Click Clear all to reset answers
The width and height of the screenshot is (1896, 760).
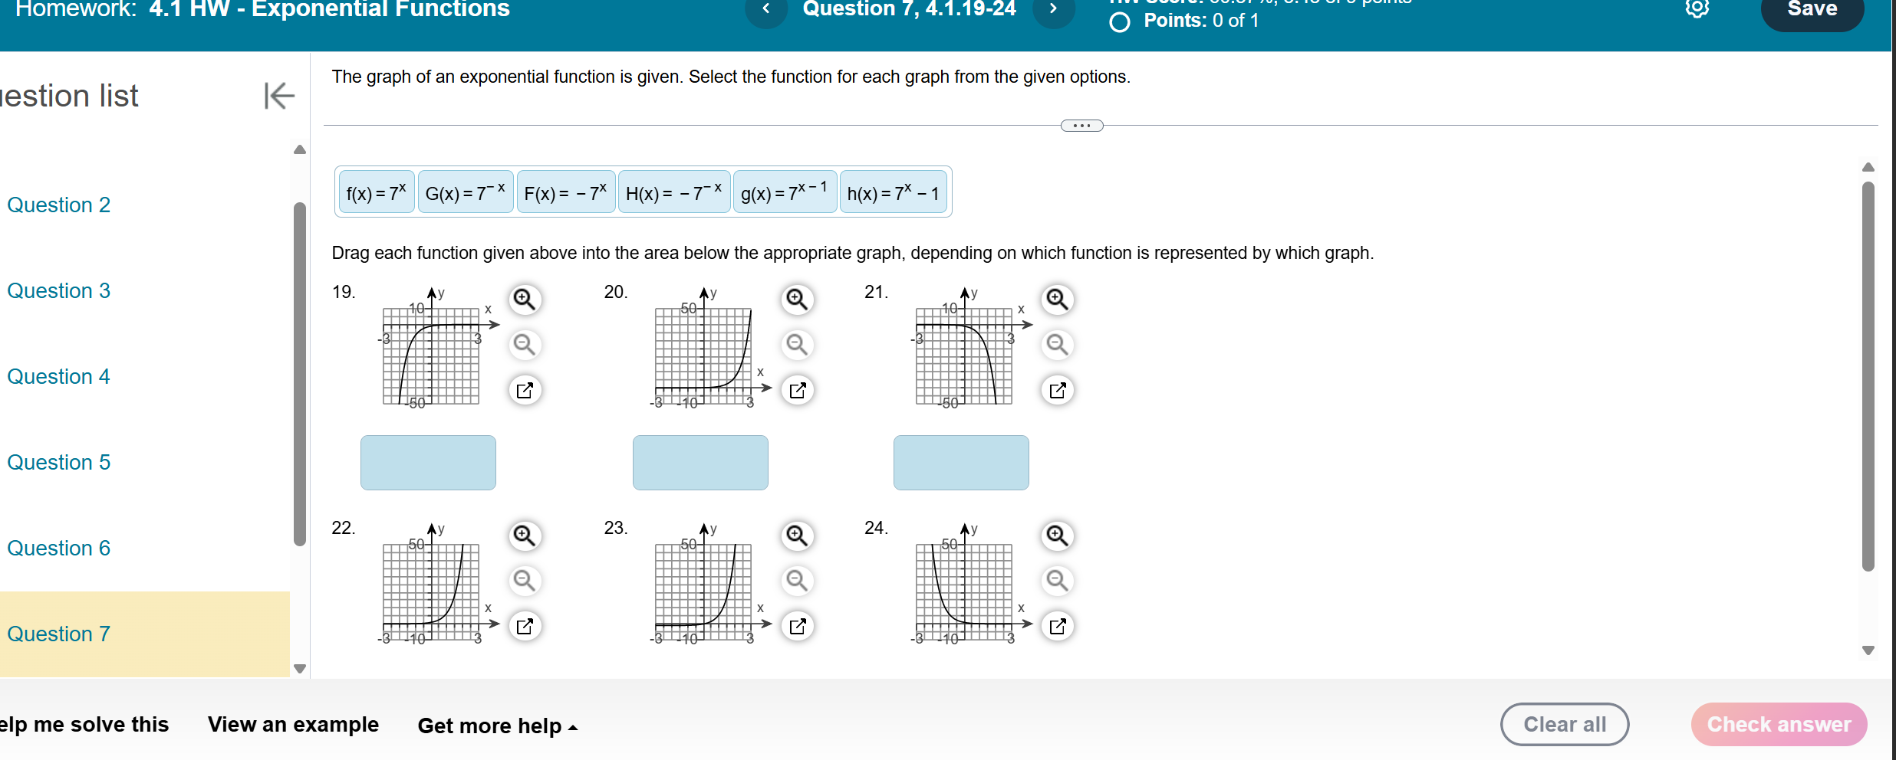[1564, 724]
